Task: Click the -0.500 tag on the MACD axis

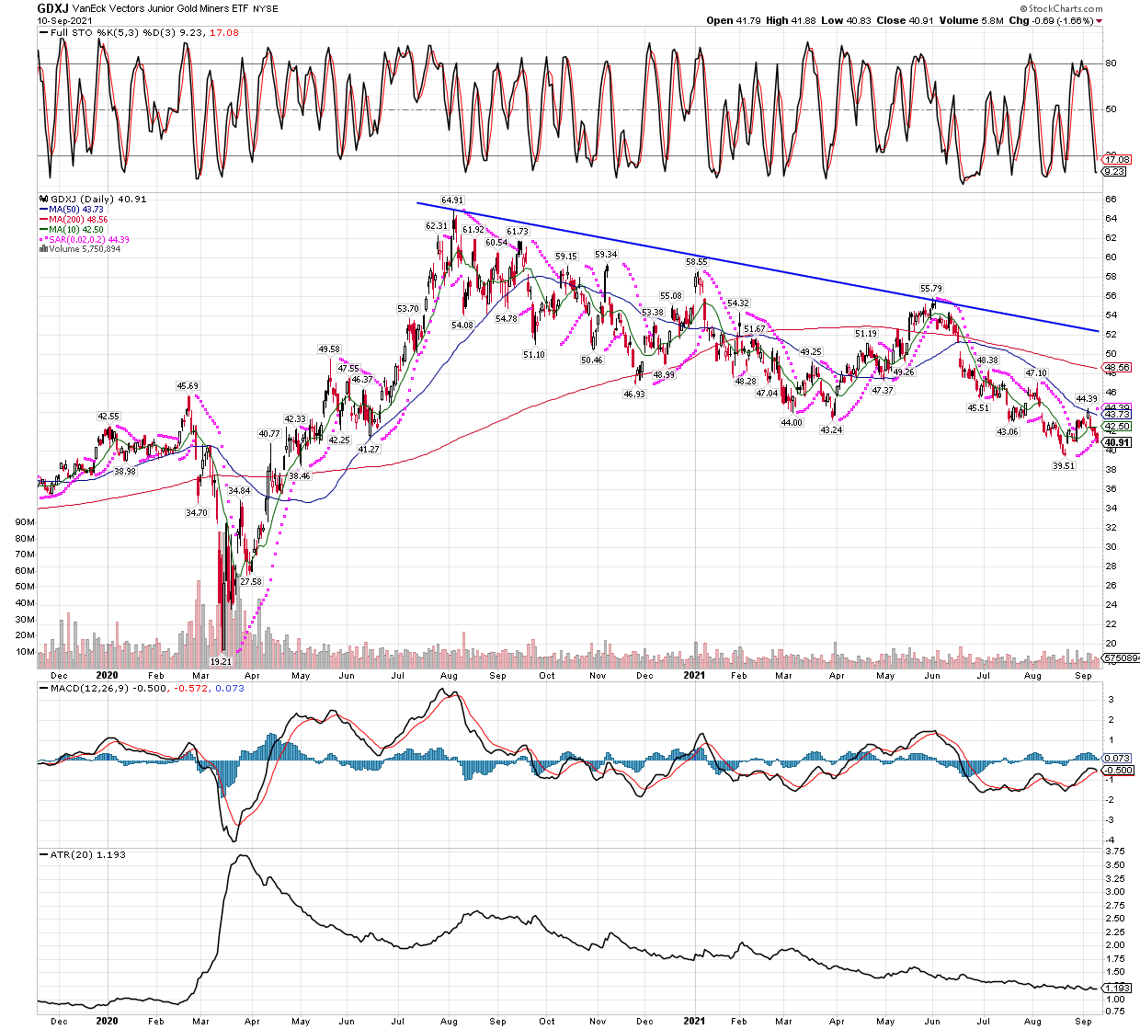Action: [x=1117, y=770]
